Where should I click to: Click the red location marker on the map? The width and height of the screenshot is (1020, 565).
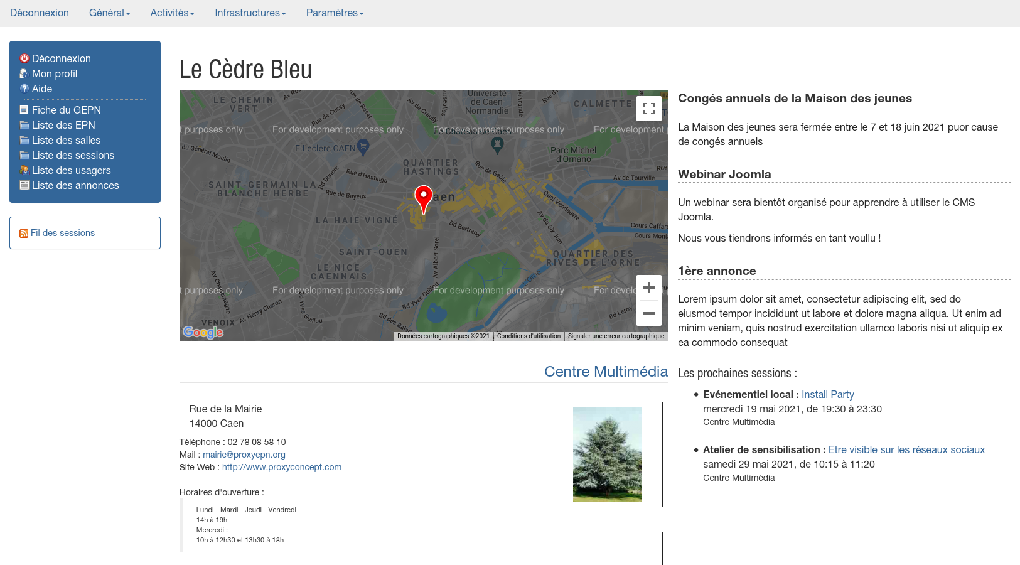424,197
